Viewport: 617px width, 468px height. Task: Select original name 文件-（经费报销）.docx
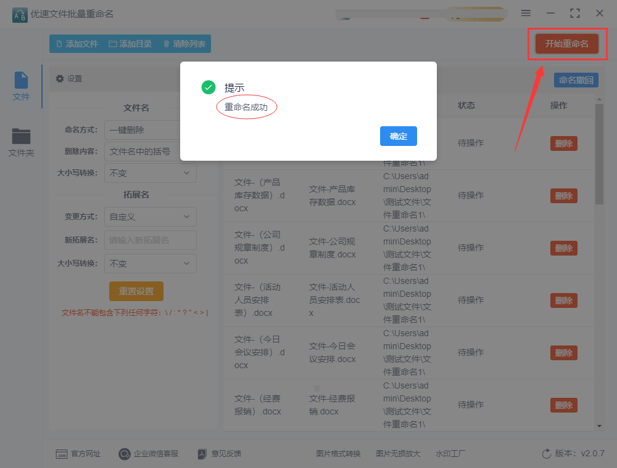tap(258, 405)
